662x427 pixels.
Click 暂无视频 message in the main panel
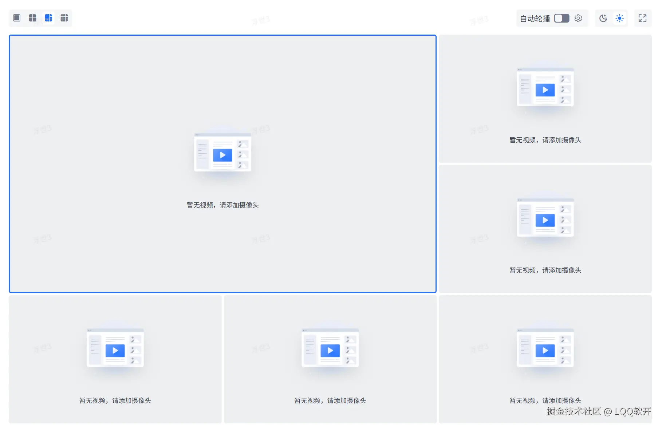point(222,205)
